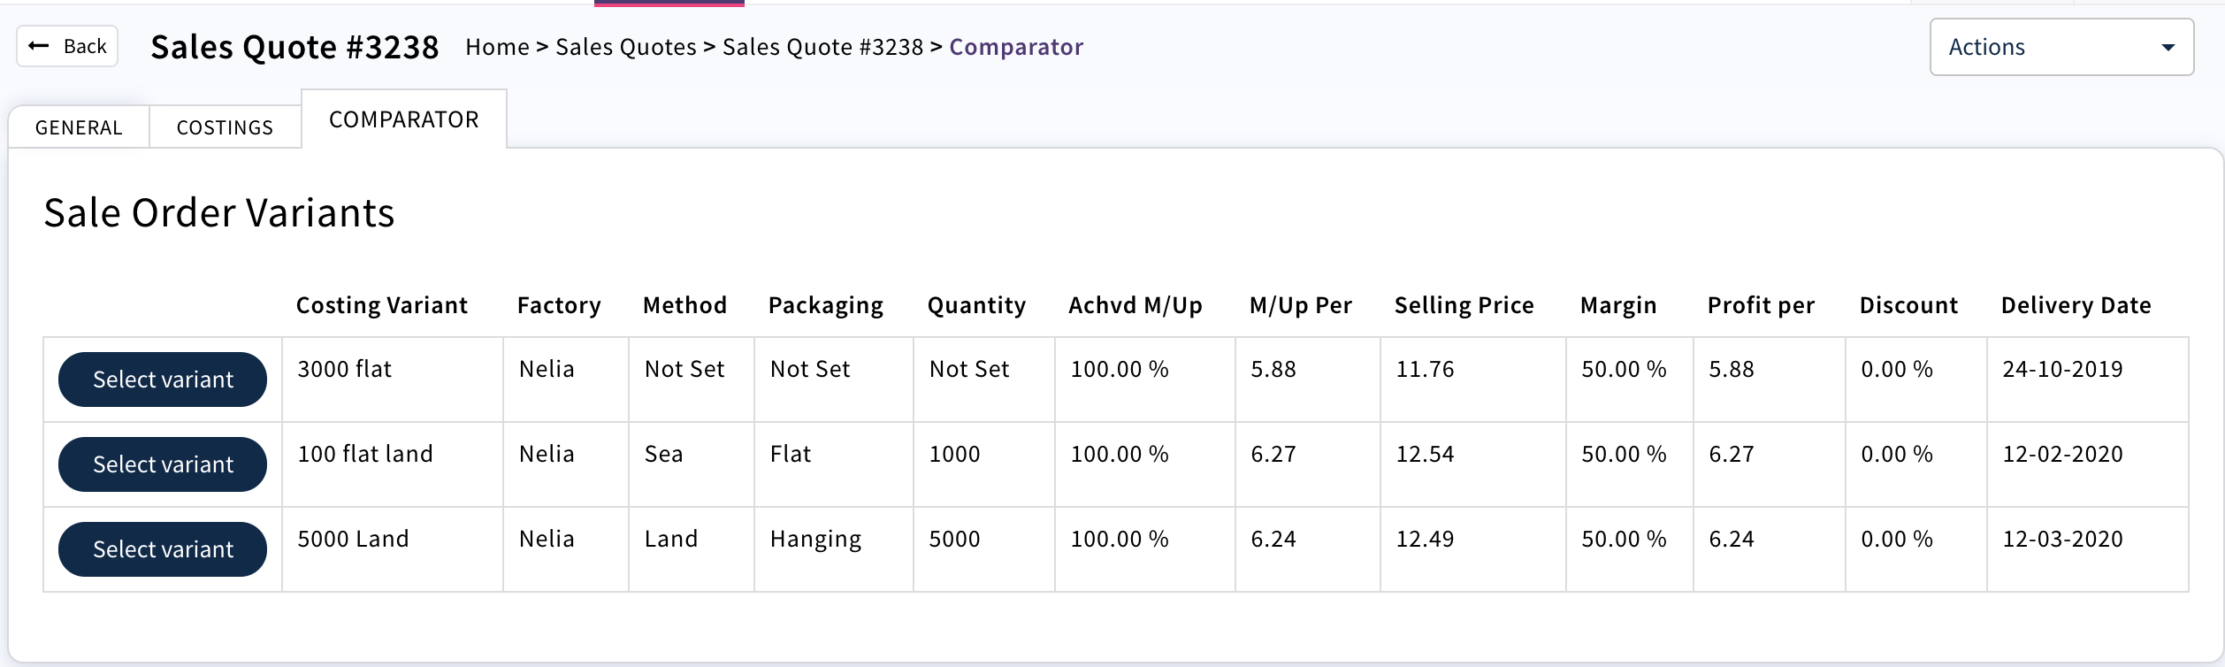
Task: Click the Comparator breadcrumb item
Action: [1015, 47]
